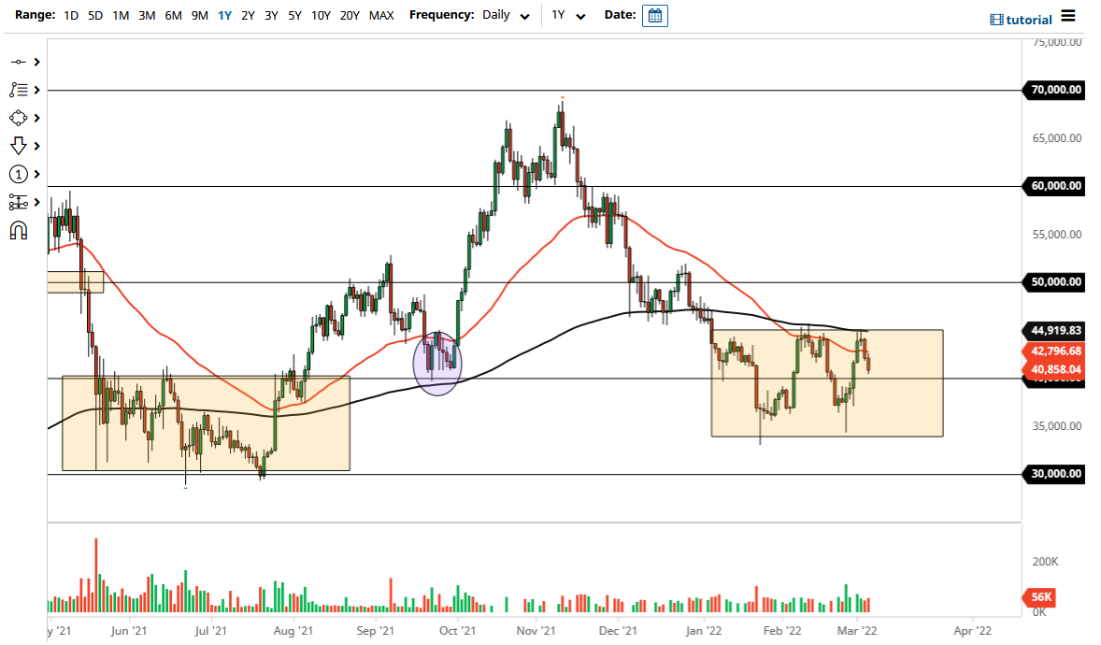This screenshot has height=645, width=1101.
Task: Select the down-arrow annotation tool
Action: click(17, 146)
